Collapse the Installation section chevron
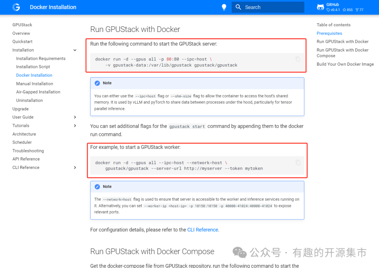 click(x=75, y=50)
